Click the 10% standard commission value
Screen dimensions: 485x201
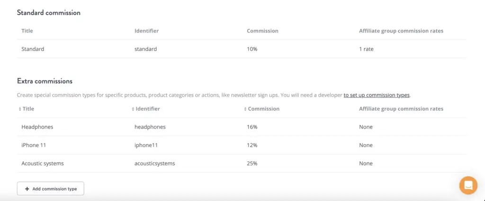tap(252, 49)
